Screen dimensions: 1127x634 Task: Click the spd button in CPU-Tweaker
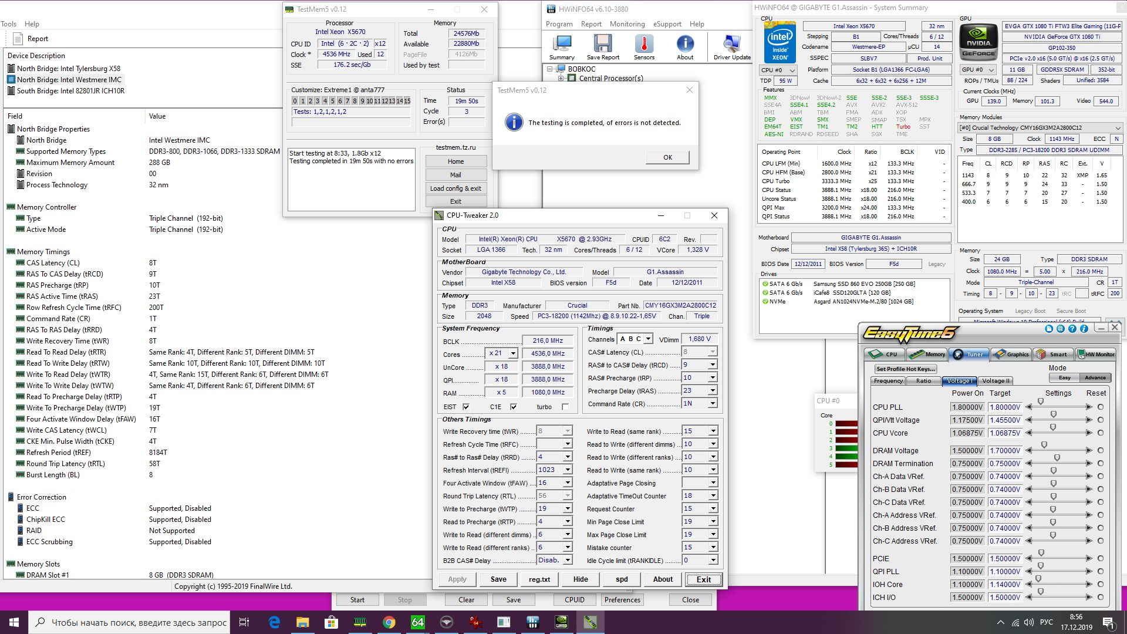(x=622, y=579)
